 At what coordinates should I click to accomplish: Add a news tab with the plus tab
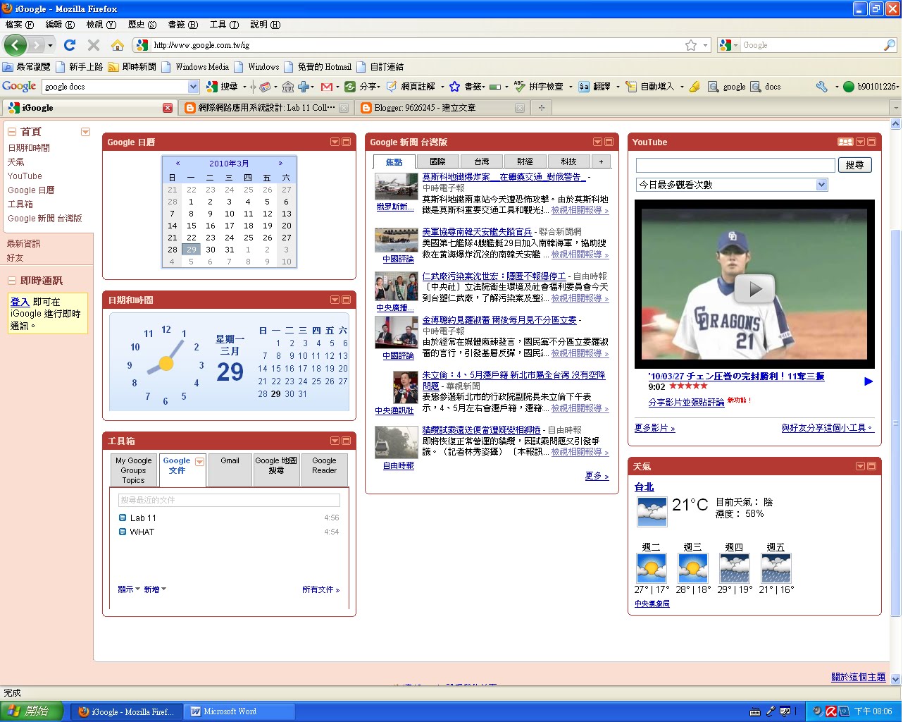tap(601, 161)
